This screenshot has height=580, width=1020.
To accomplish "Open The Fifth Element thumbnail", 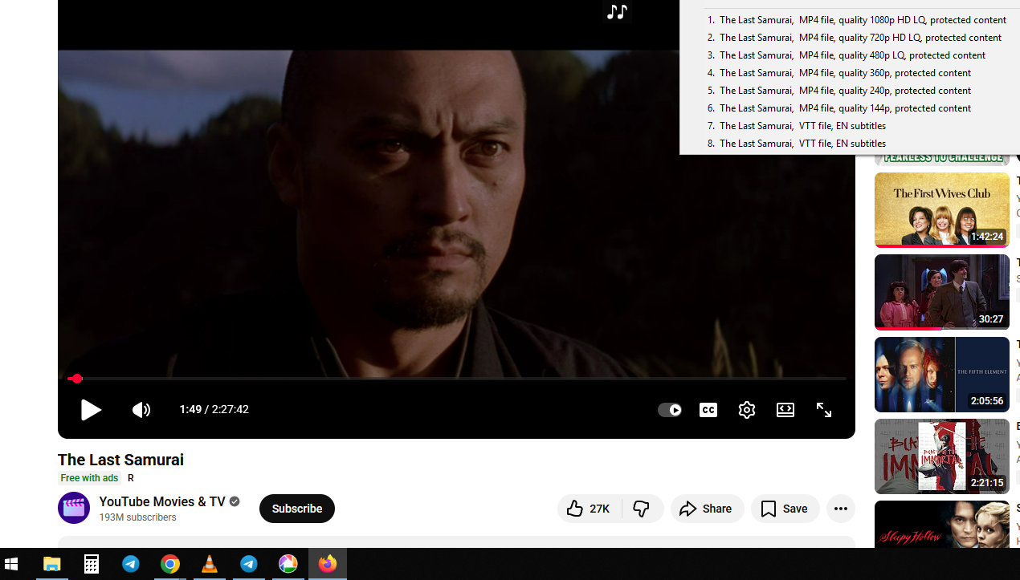I will pos(941,375).
